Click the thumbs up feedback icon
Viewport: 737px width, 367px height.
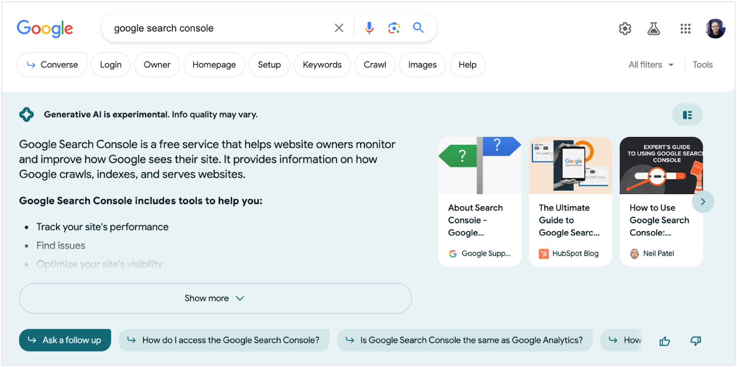coord(664,341)
